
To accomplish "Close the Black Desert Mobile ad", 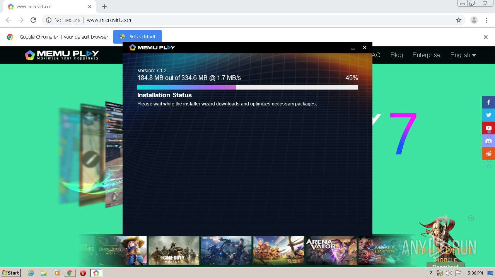I will click(471, 218).
